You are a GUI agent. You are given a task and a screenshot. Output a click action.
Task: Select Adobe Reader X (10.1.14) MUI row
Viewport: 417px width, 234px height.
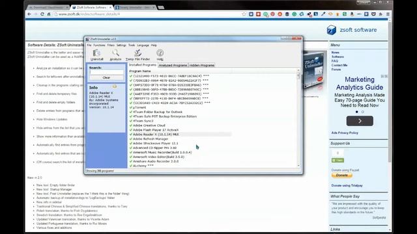click(181, 135)
